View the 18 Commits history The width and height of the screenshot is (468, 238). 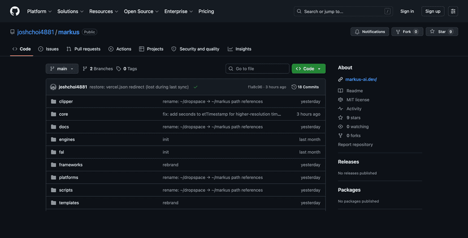[x=305, y=87]
